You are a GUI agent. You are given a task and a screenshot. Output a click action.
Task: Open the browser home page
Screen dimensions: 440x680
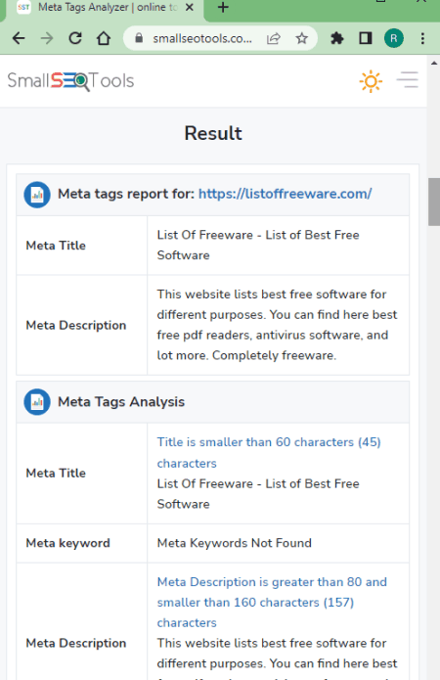104,38
